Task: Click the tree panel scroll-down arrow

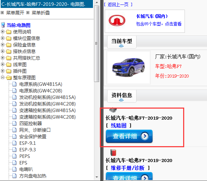Action: 97,177
